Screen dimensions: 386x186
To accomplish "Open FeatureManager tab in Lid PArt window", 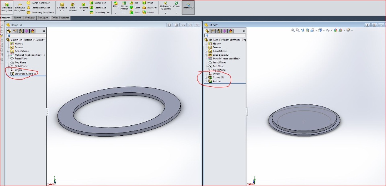I will click(x=207, y=31).
